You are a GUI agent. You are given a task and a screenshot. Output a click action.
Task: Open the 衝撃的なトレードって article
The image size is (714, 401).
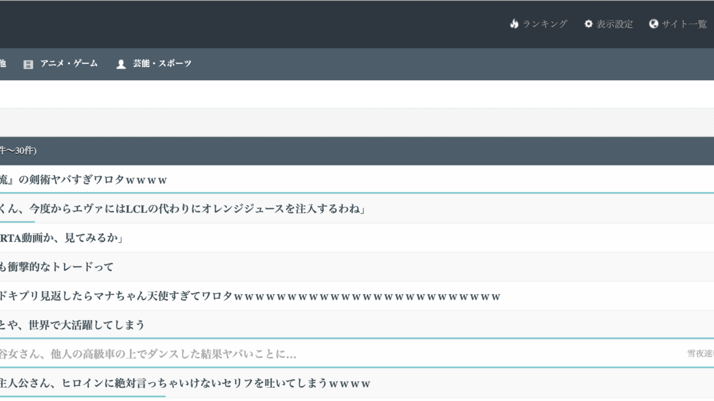pos(56,267)
